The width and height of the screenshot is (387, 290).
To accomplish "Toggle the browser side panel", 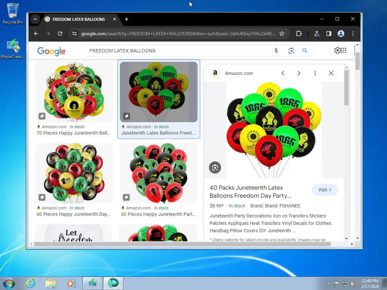I will [329, 34].
